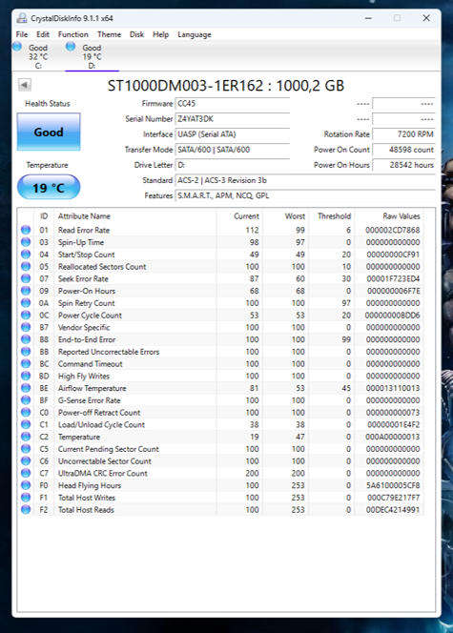Viewport: 453px width, 633px height.
Task: Click status icon for Read Error Rate
Action: [26, 230]
